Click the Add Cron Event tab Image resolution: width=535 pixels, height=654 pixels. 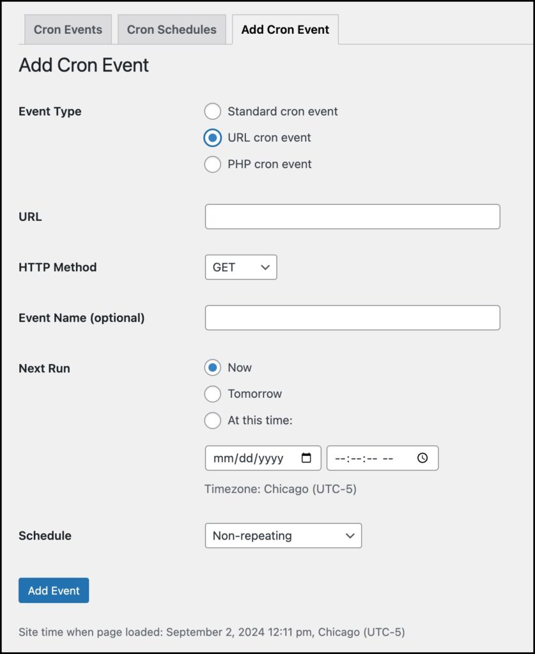click(x=285, y=29)
